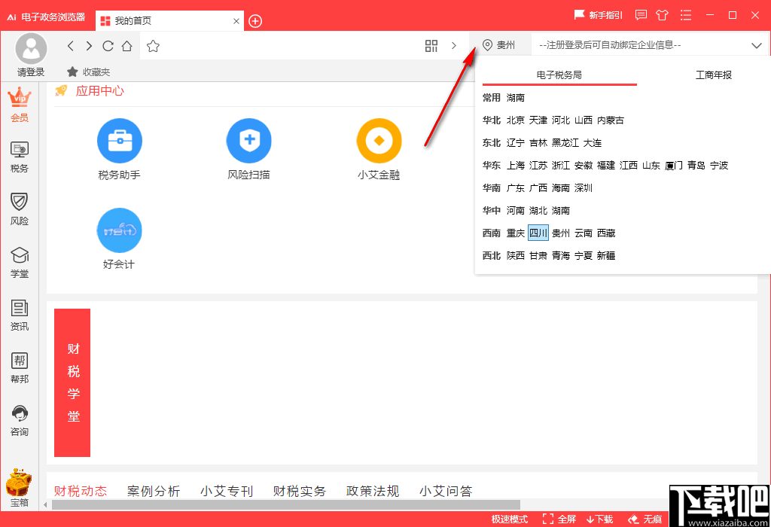The height and width of the screenshot is (527, 771).
Task: Switch to 无痕 incognito mode
Action: click(644, 519)
